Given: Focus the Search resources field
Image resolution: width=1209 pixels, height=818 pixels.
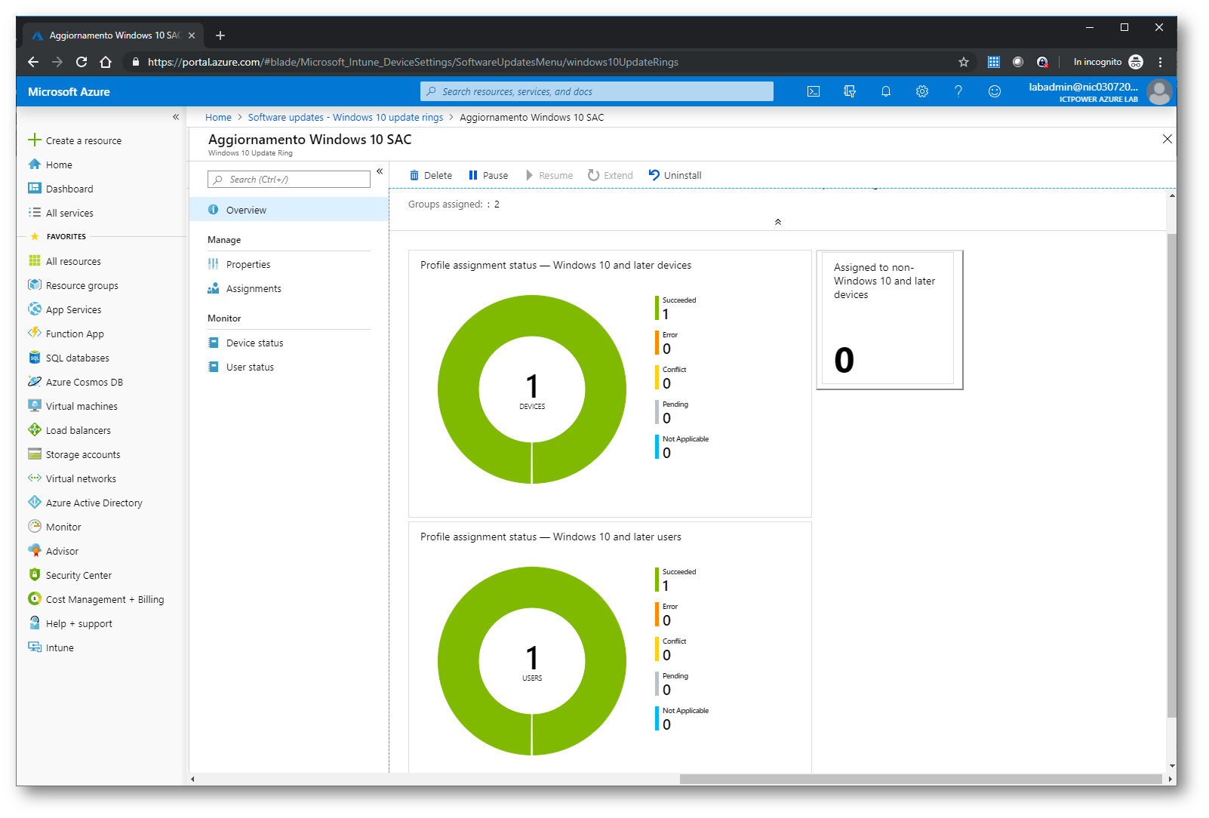Looking at the screenshot, I should pyautogui.click(x=596, y=91).
